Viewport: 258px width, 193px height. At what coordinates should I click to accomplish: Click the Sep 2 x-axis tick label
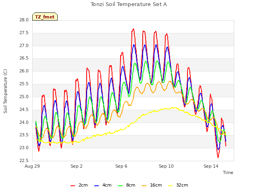[77, 166]
